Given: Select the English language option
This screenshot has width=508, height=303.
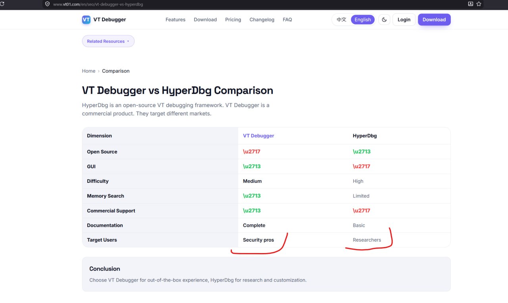Looking at the screenshot, I should 363,19.
